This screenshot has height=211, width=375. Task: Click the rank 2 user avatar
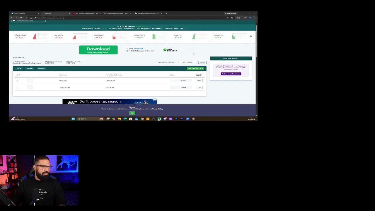pos(30,87)
